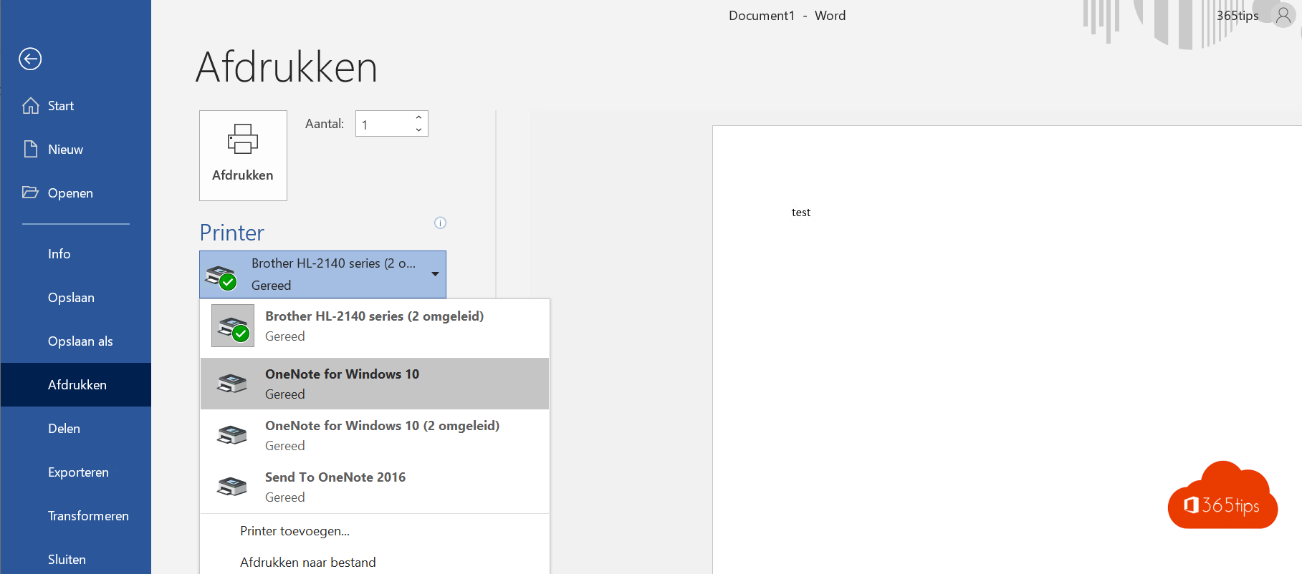Image resolution: width=1302 pixels, height=574 pixels.
Task: Click the user account avatar icon
Action: 1283,16
